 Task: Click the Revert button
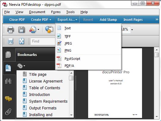click(88, 20)
